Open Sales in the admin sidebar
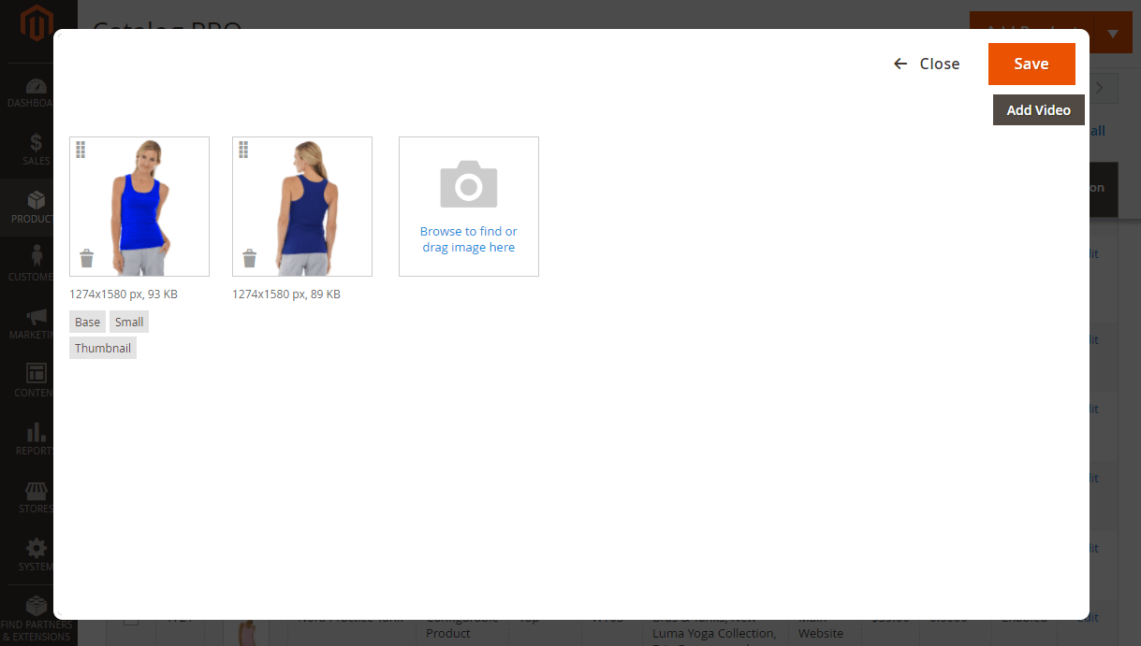1141x646 pixels. click(x=36, y=150)
